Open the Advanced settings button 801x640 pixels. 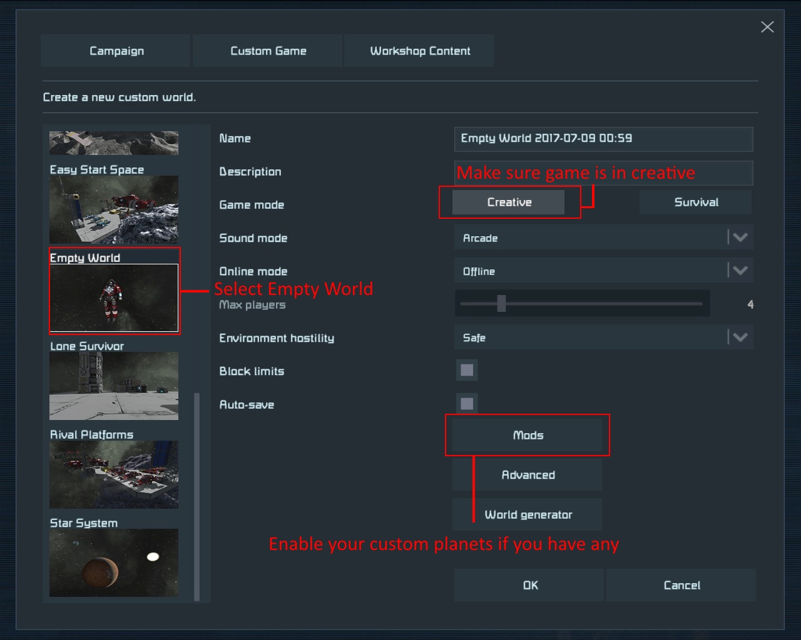528,474
